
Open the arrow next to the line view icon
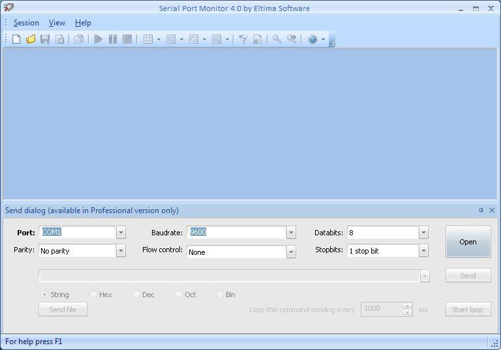[181, 40]
